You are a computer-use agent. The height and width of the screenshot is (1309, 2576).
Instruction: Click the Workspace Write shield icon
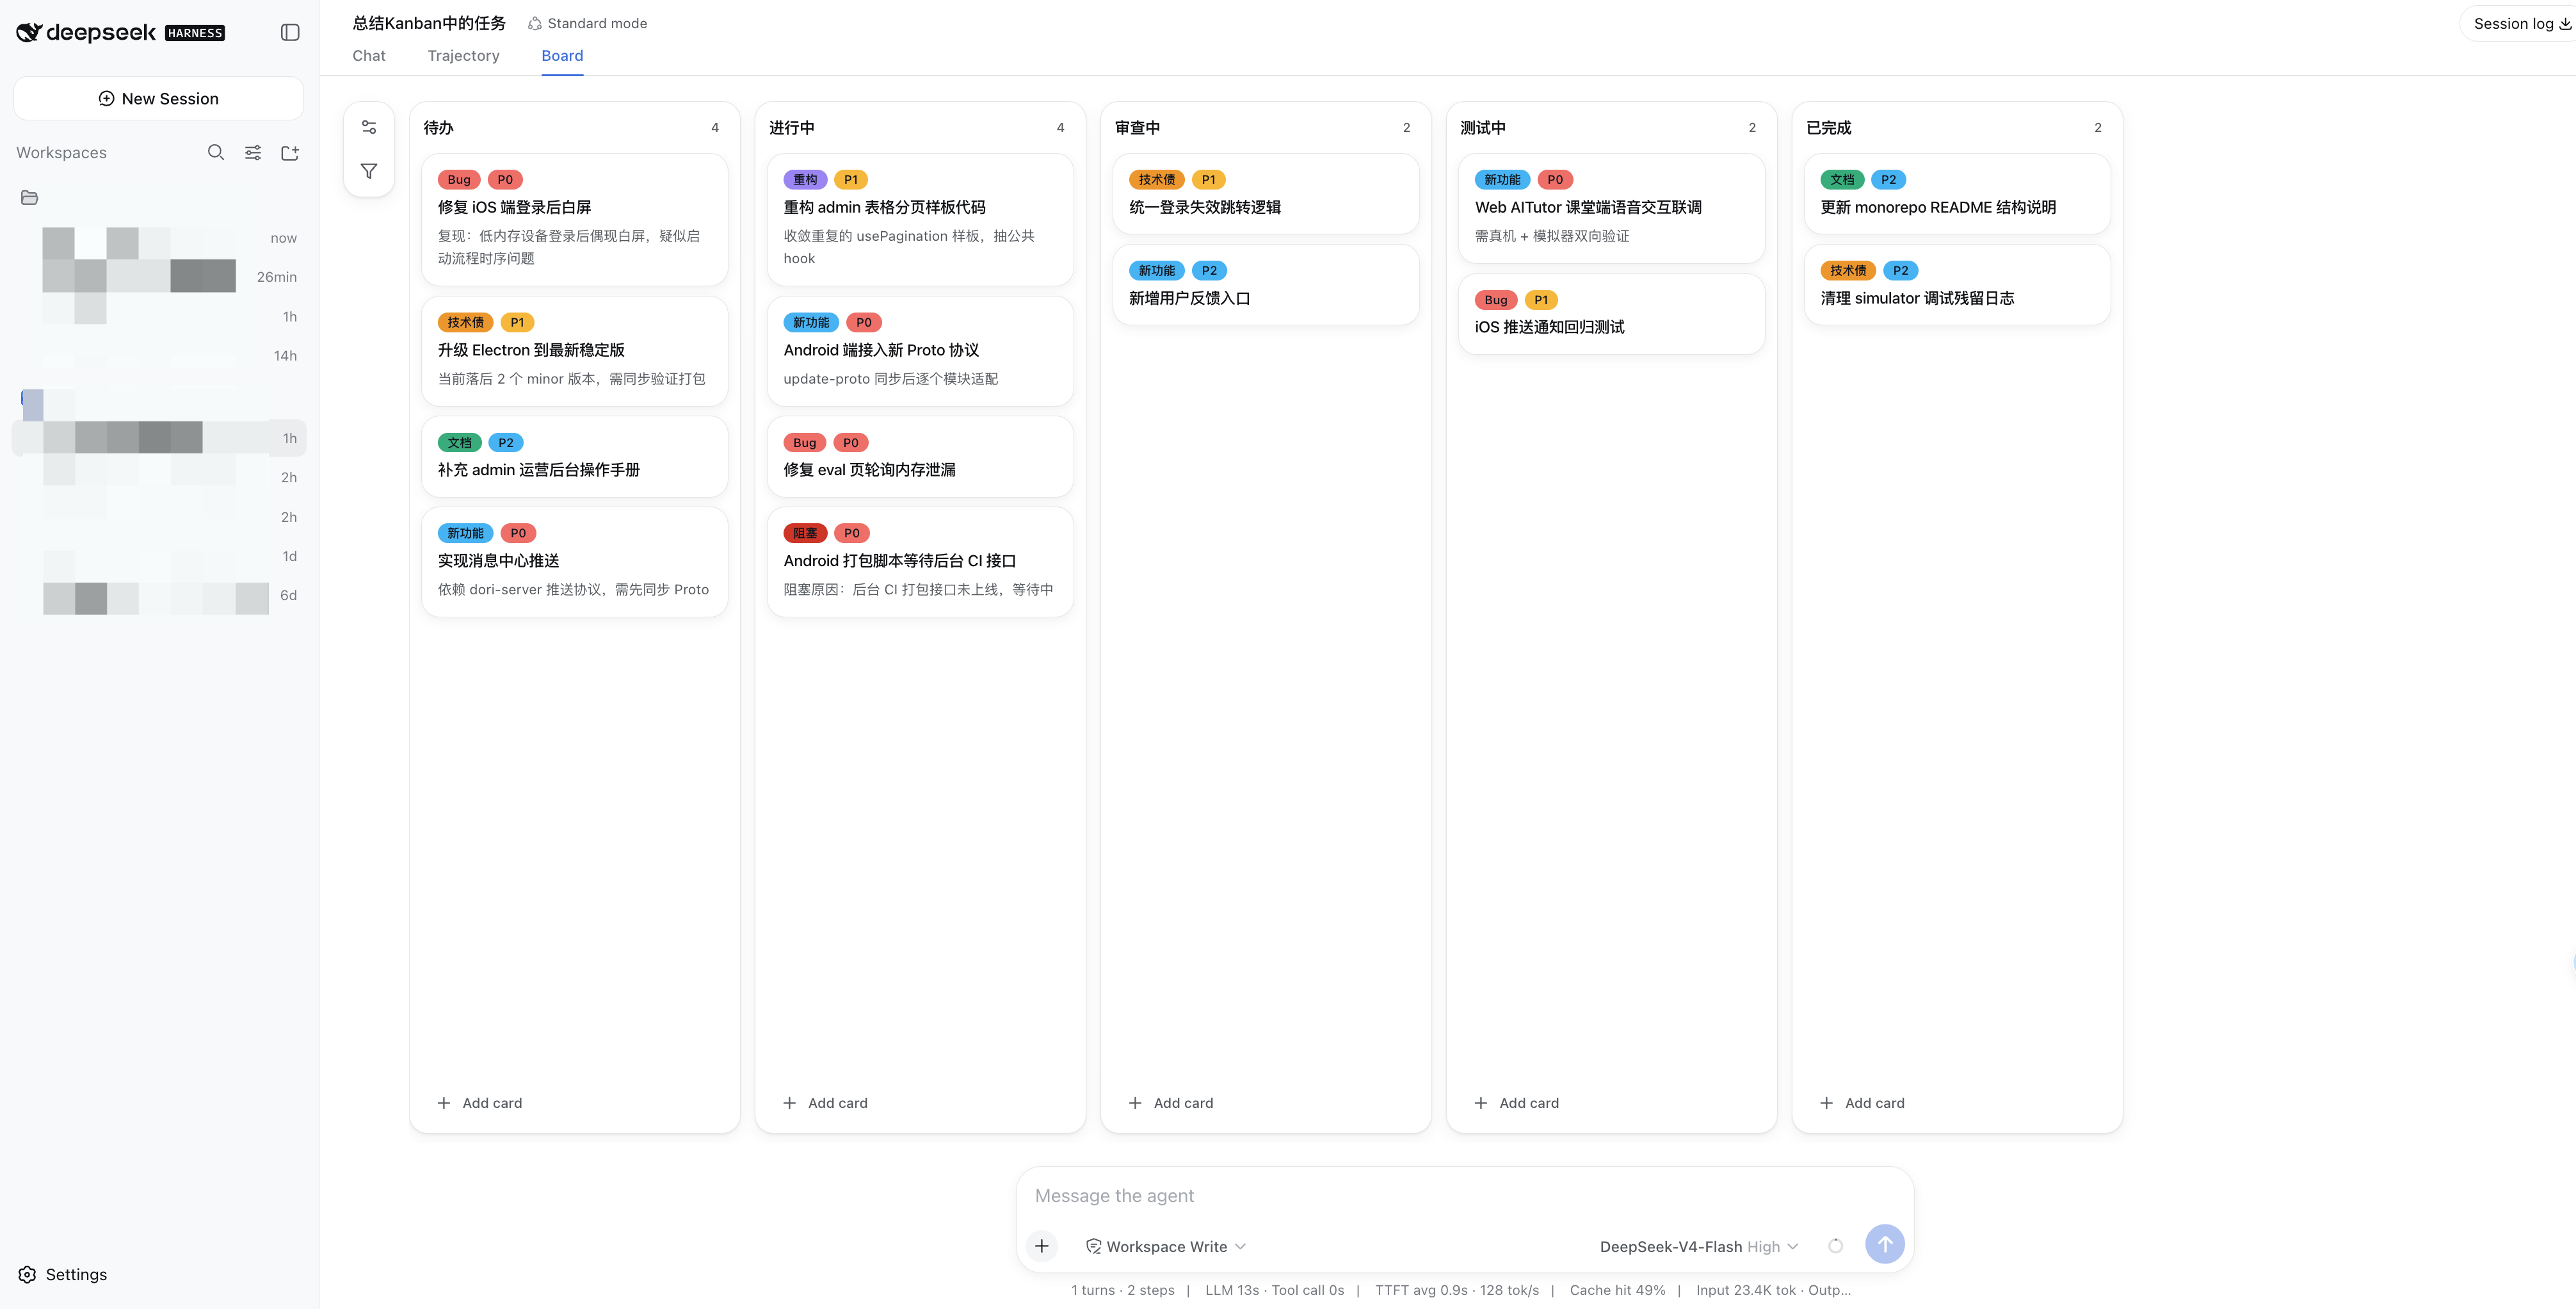1094,1246
